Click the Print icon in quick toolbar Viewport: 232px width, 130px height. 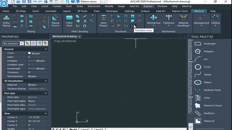coord(51,1)
